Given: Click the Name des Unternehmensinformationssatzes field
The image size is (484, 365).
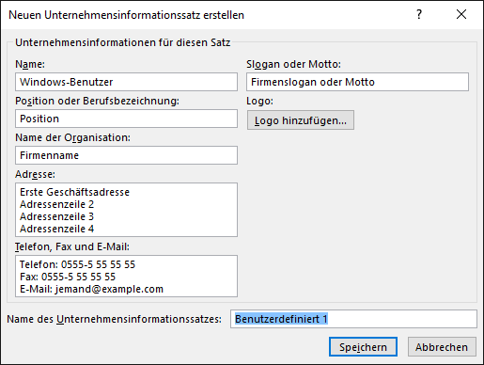Looking at the screenshot, I should pos(353,319).
